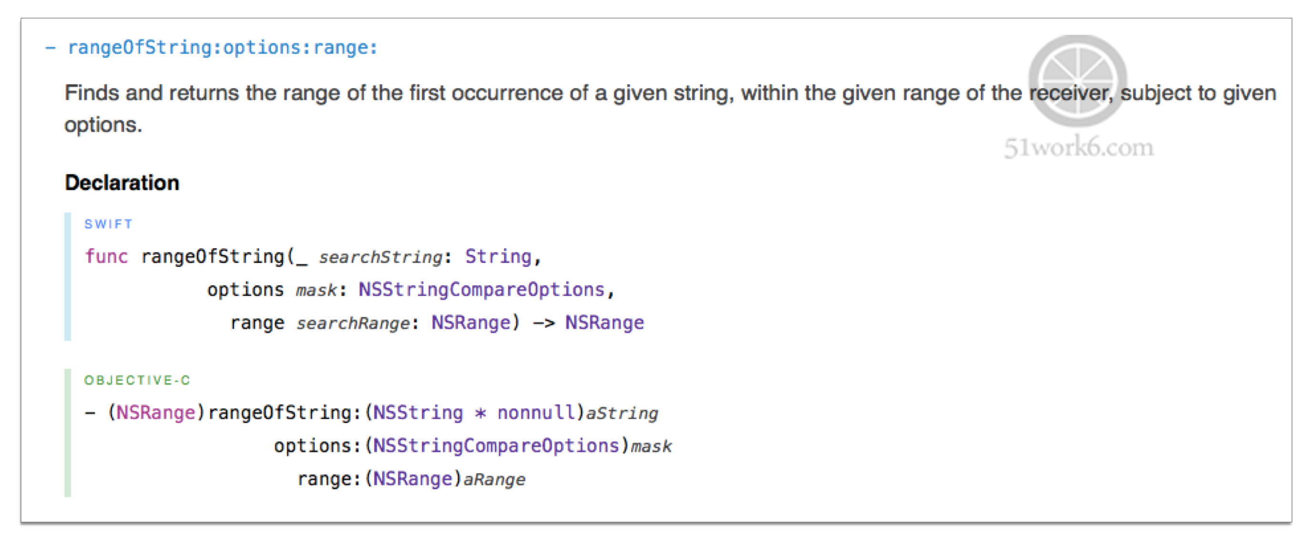Open the NSRange return type after arrow
1312x545 pixels.
pos(605,323)
